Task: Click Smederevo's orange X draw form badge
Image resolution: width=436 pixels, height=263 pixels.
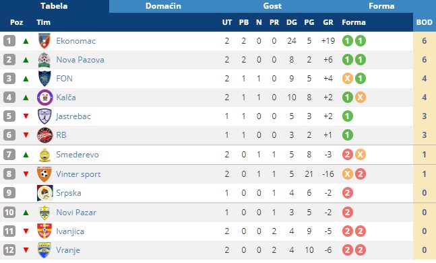Action: (360, 155)
